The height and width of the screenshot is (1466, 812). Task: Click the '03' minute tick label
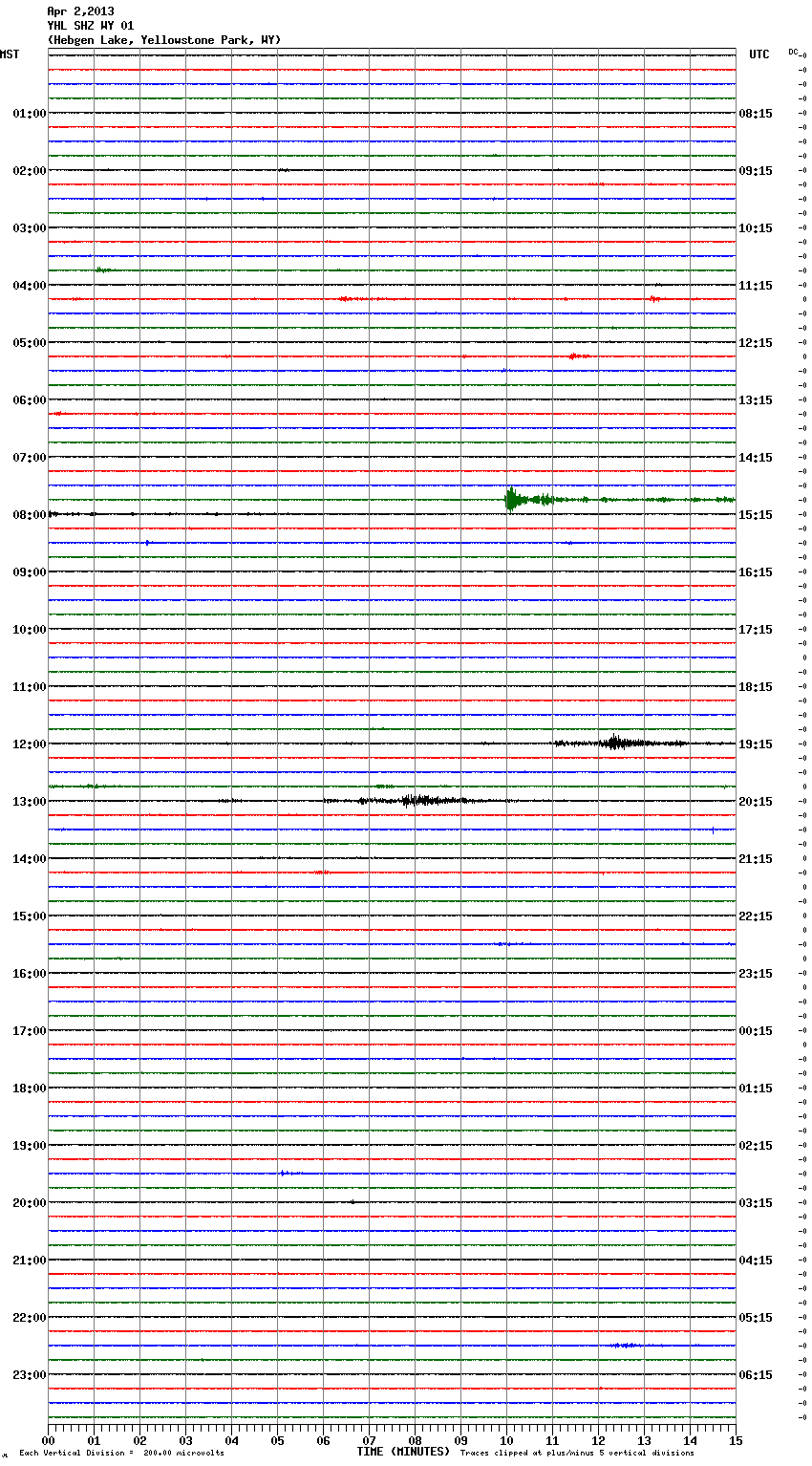[186, 1441]
